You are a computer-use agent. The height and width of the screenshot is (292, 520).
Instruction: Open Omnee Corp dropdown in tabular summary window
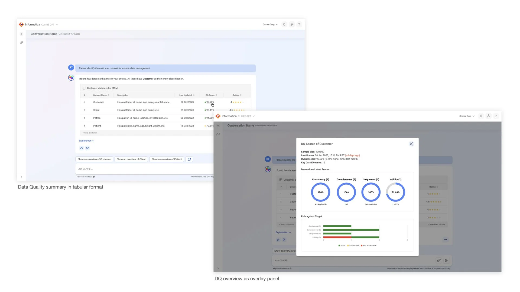click(270, 24)
